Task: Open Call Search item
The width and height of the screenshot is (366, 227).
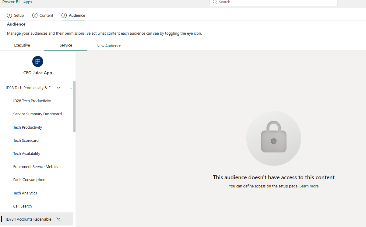Action: click(x=23, y=206)
